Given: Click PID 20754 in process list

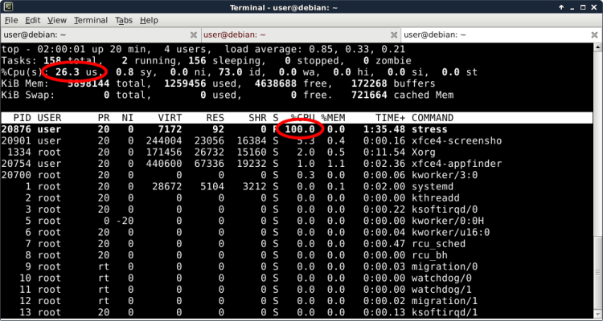Looking at the screenshot, I should (17, 164).
